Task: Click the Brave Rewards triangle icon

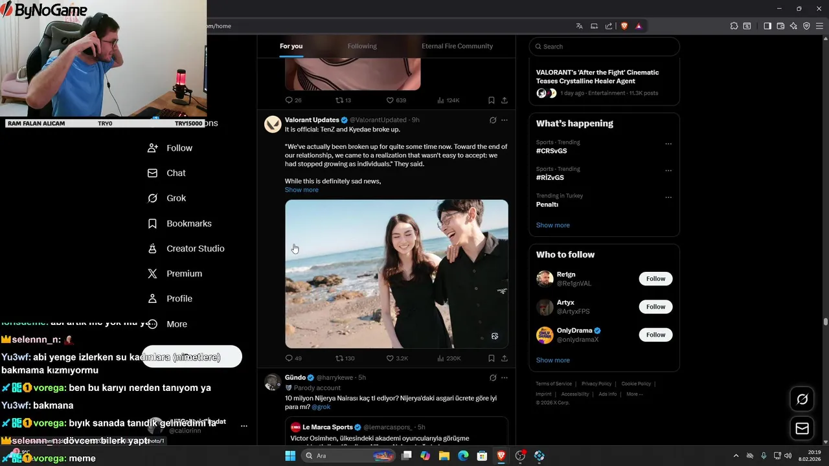Action: (x=639, y=26)
